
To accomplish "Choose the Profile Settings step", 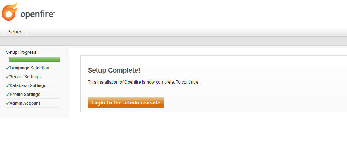I will [x=25, y=95].
